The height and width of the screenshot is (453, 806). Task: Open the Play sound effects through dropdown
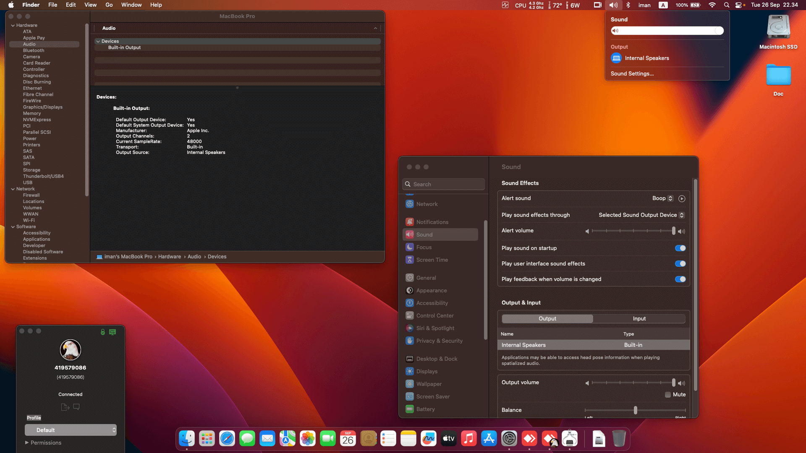(641, 215)
